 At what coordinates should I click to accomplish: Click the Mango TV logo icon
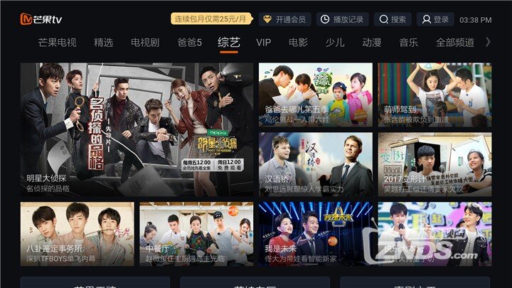click(26, 19)
